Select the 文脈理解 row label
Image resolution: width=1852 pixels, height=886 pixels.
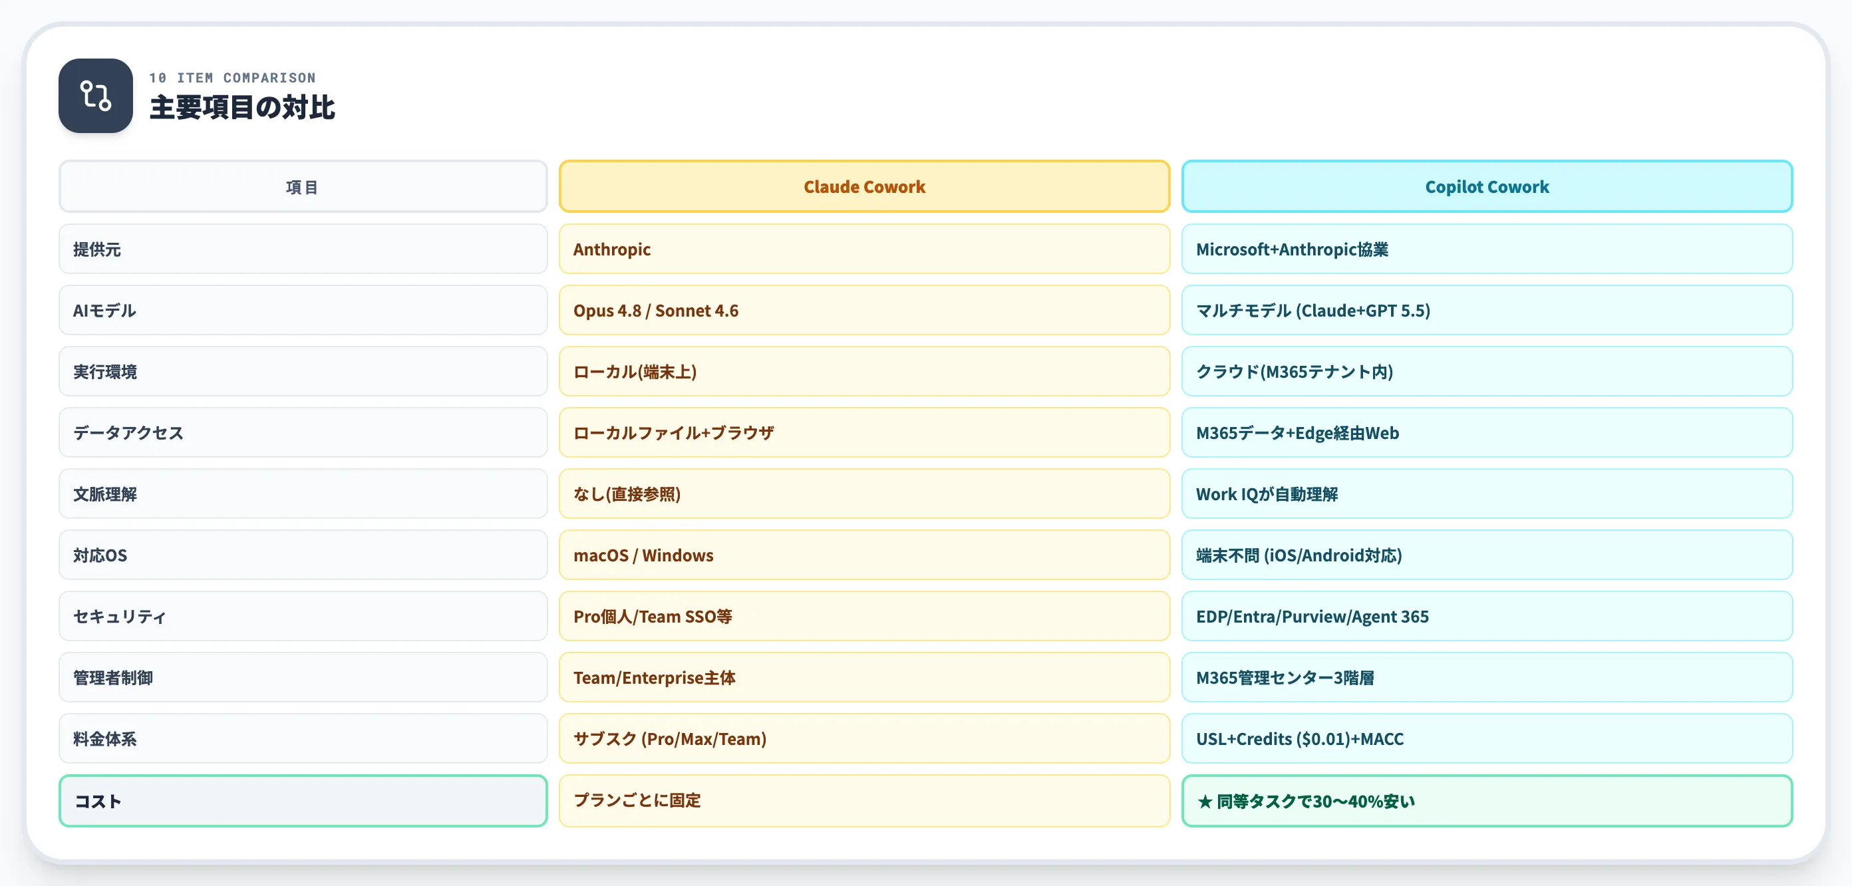point(303,494)
